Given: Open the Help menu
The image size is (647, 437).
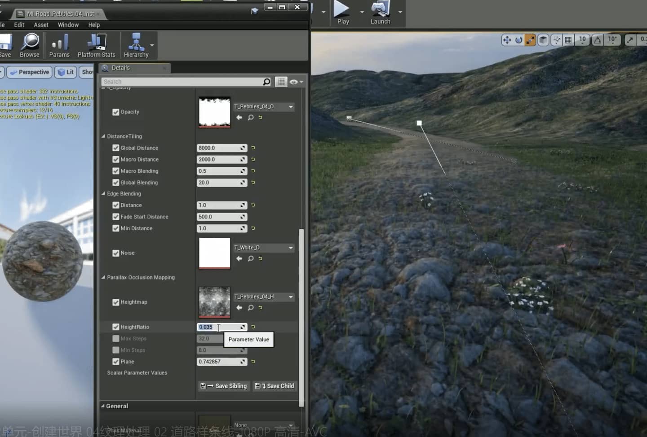Looking at the screenshot, I should (x=94, y=25).
